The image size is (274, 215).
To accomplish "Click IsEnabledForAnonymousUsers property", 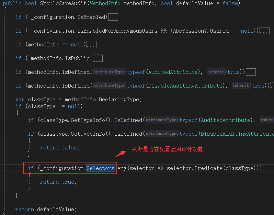I will [x=117, y=31].
